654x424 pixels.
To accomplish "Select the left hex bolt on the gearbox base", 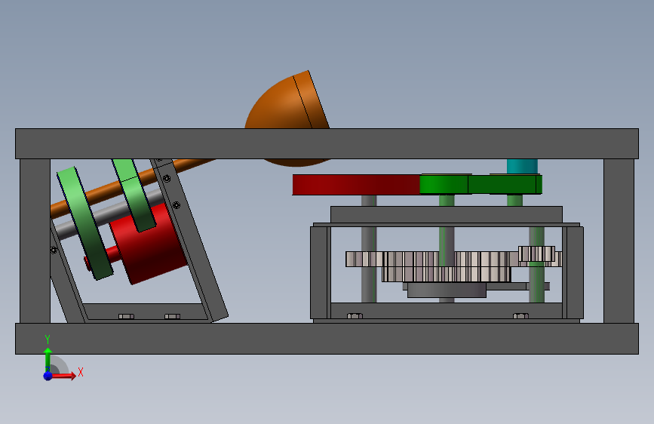I will click(355, 316).
